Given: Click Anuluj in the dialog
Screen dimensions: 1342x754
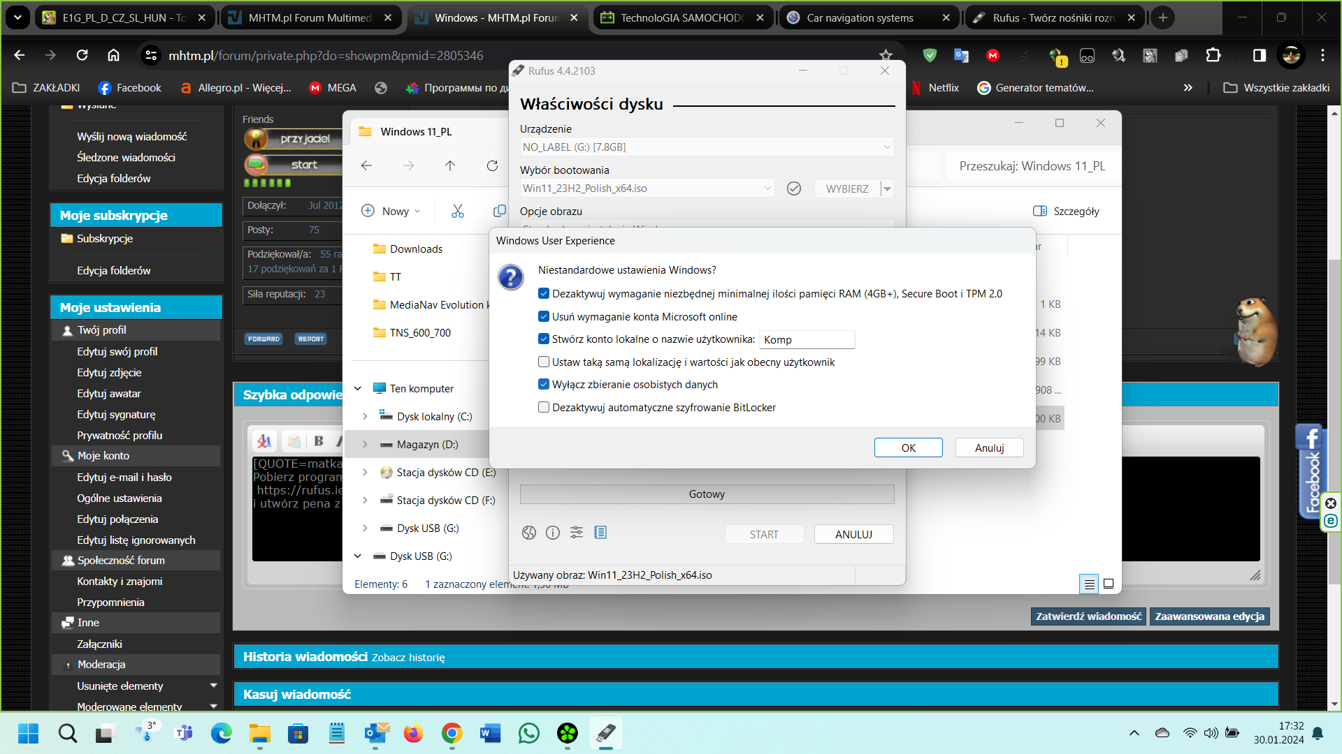Looking at the screenshot, I should tap(989, 448).
